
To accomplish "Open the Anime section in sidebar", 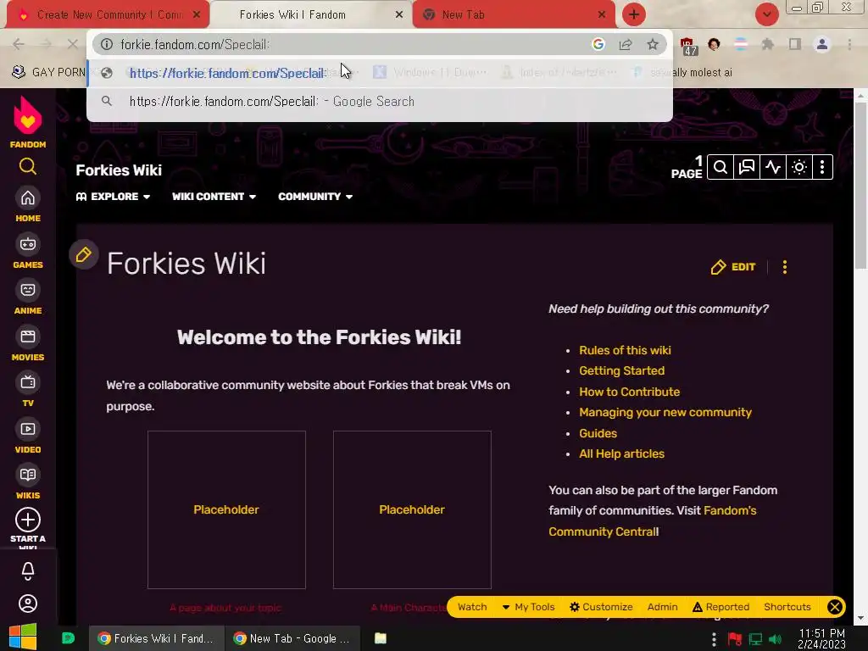I will click(28, 298).
